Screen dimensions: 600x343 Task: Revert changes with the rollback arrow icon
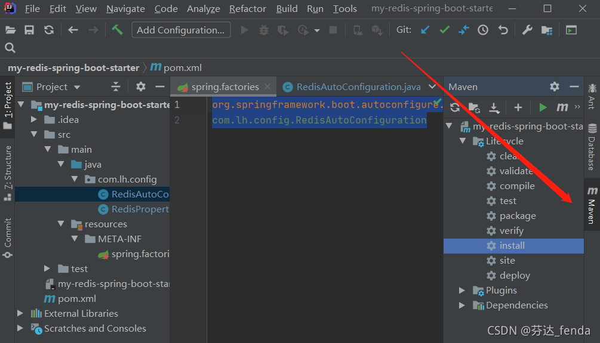click(503, 30)
